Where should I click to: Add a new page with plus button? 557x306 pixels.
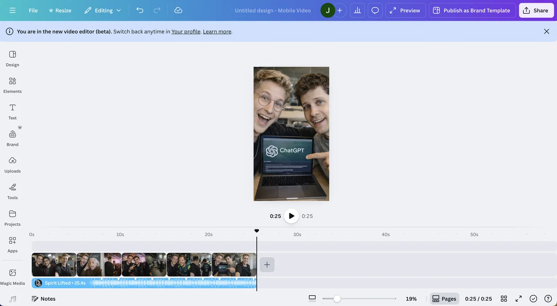pyautogui.click(x=267, y=265)
